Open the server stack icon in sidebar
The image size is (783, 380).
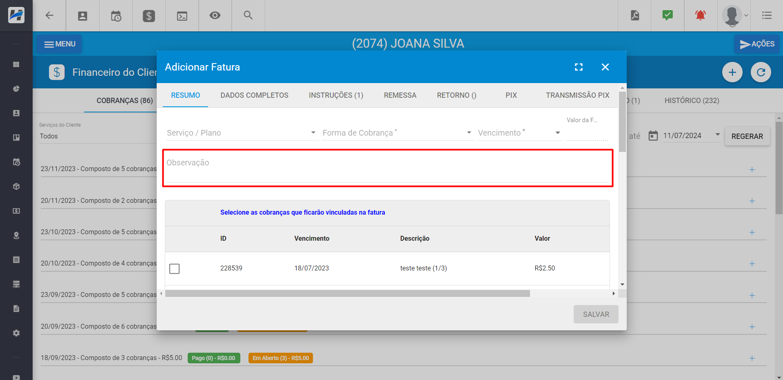pos(16,284)
